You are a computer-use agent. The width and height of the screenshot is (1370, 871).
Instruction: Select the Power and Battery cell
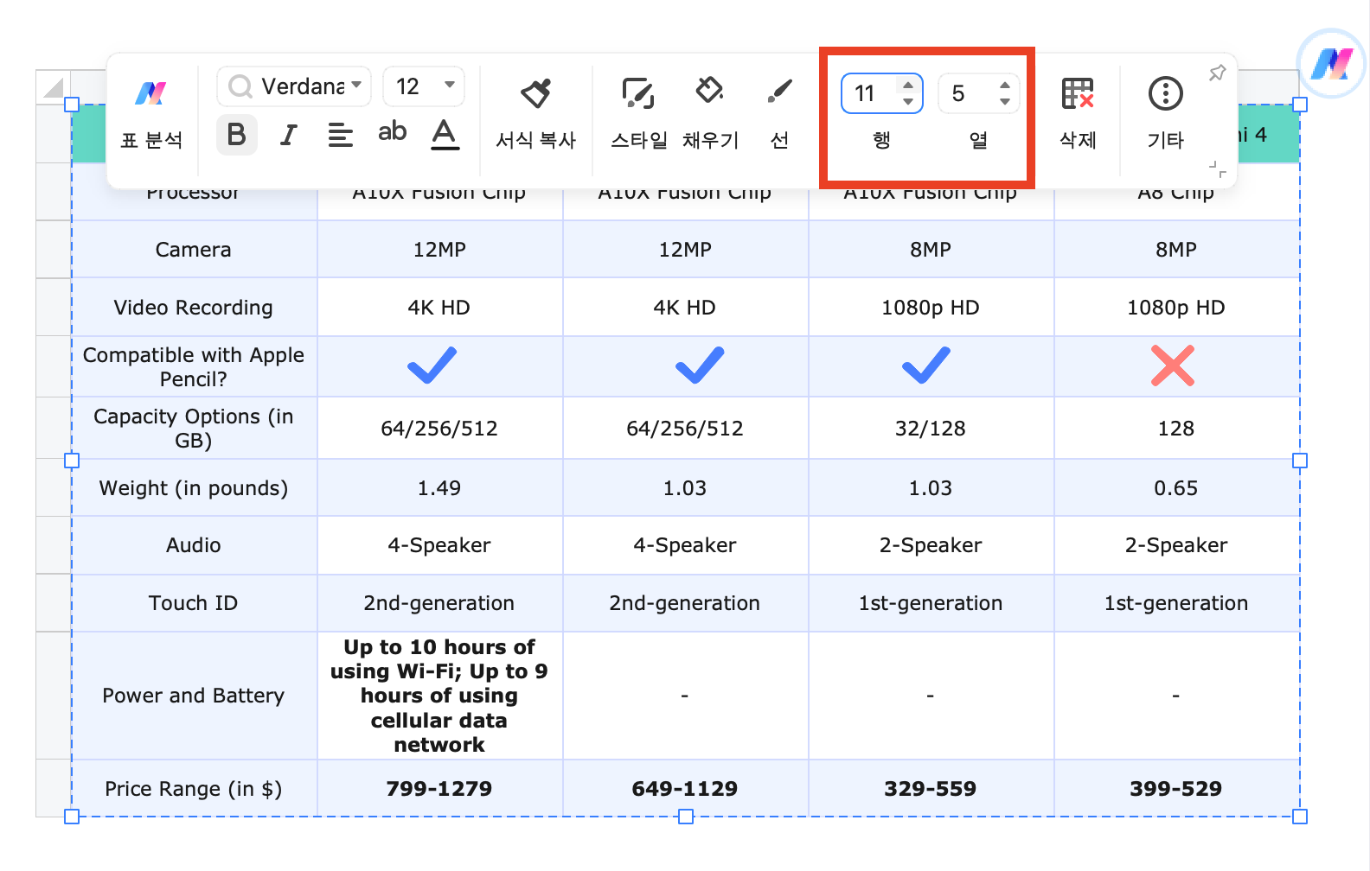194,696
